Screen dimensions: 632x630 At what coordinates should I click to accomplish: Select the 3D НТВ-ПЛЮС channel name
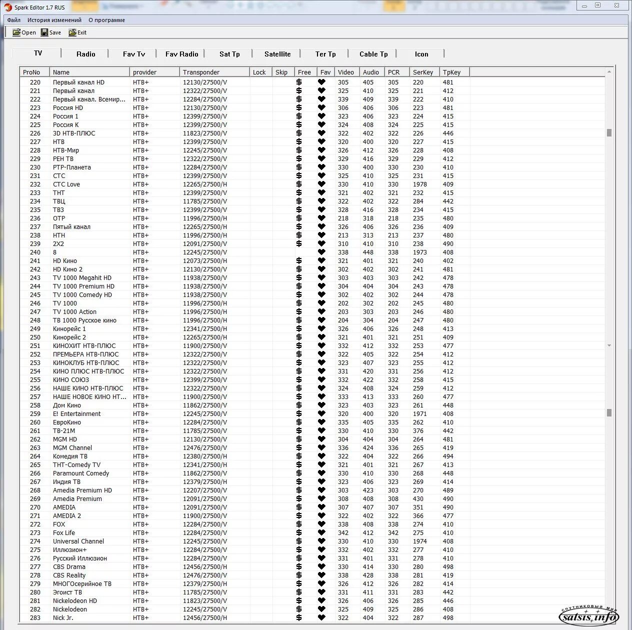74,133
